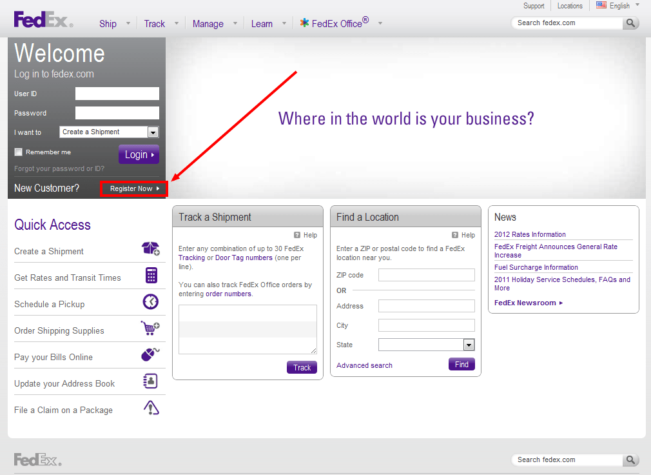This screenshot has height=475, width=651.
Task: Click the User ID input field
Action: click(117, 94)
